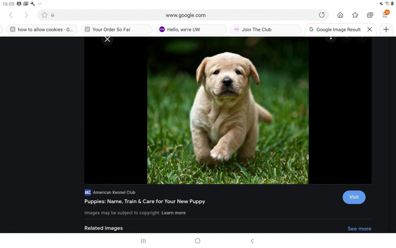Tap the Android back navigation button
The width and height of the screenshot is (396, 248).
252,241
